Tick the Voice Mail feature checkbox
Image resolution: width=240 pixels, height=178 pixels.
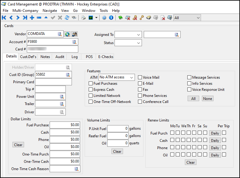click(x=140, y=77)
